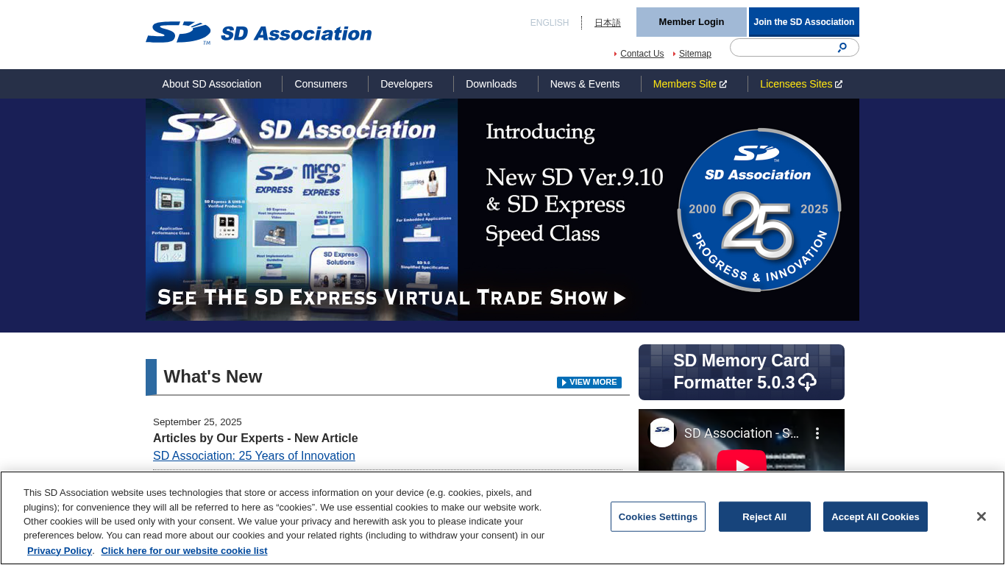Click View More in What's New

pyautogui.click(x=589, y=383)
